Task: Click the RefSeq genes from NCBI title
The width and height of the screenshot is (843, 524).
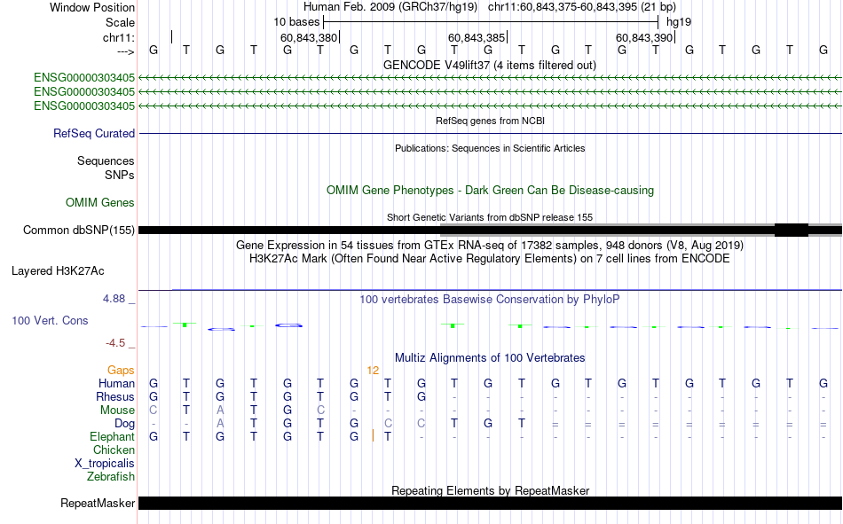Action: 490,121
